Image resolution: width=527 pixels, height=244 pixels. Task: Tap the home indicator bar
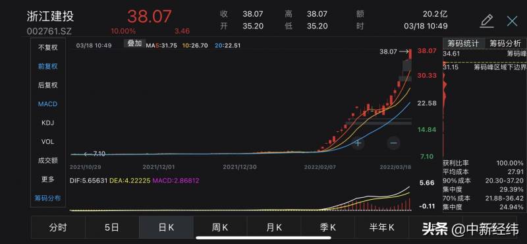click(263, 238)
